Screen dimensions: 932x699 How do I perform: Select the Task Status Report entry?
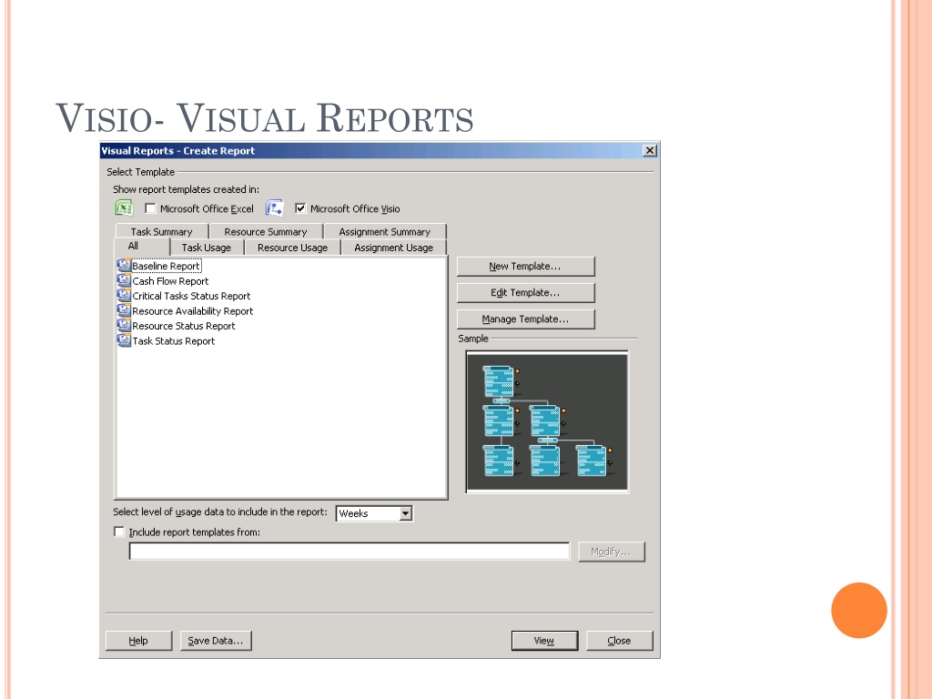click(174, 341)
